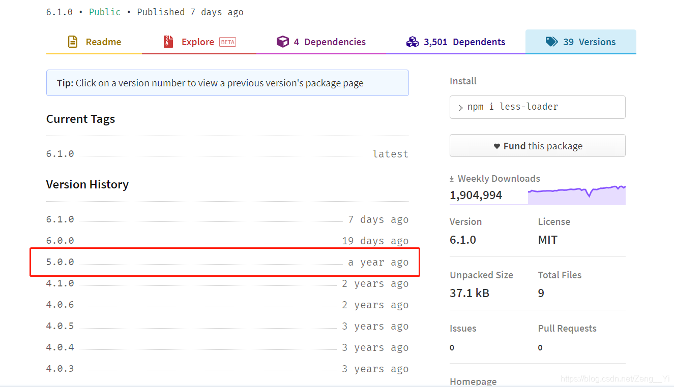Click the Dependents stacked cubes icon
The height and width of the screenshot is (388, 674).
413,42
